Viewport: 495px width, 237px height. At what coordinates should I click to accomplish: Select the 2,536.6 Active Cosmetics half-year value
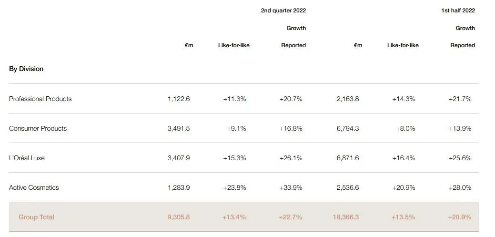click(x=348, y=187)
